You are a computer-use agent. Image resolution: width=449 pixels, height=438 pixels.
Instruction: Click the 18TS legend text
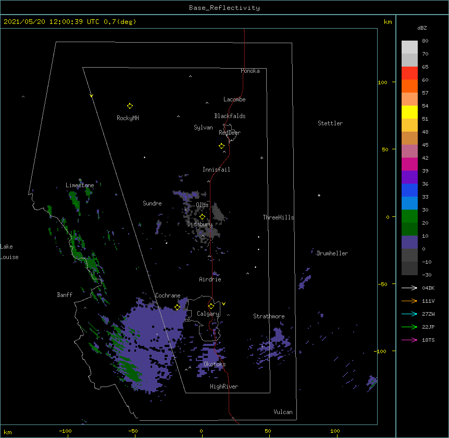click(428, 340)
